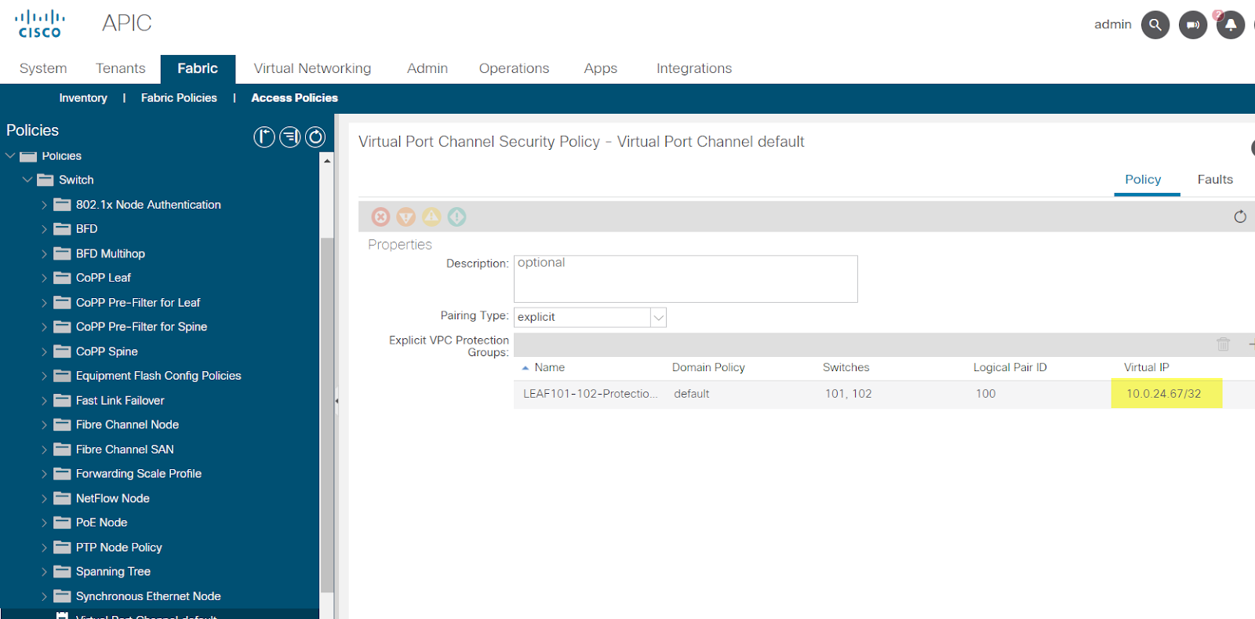Switch to the Policy tab

pos(1143,180)
